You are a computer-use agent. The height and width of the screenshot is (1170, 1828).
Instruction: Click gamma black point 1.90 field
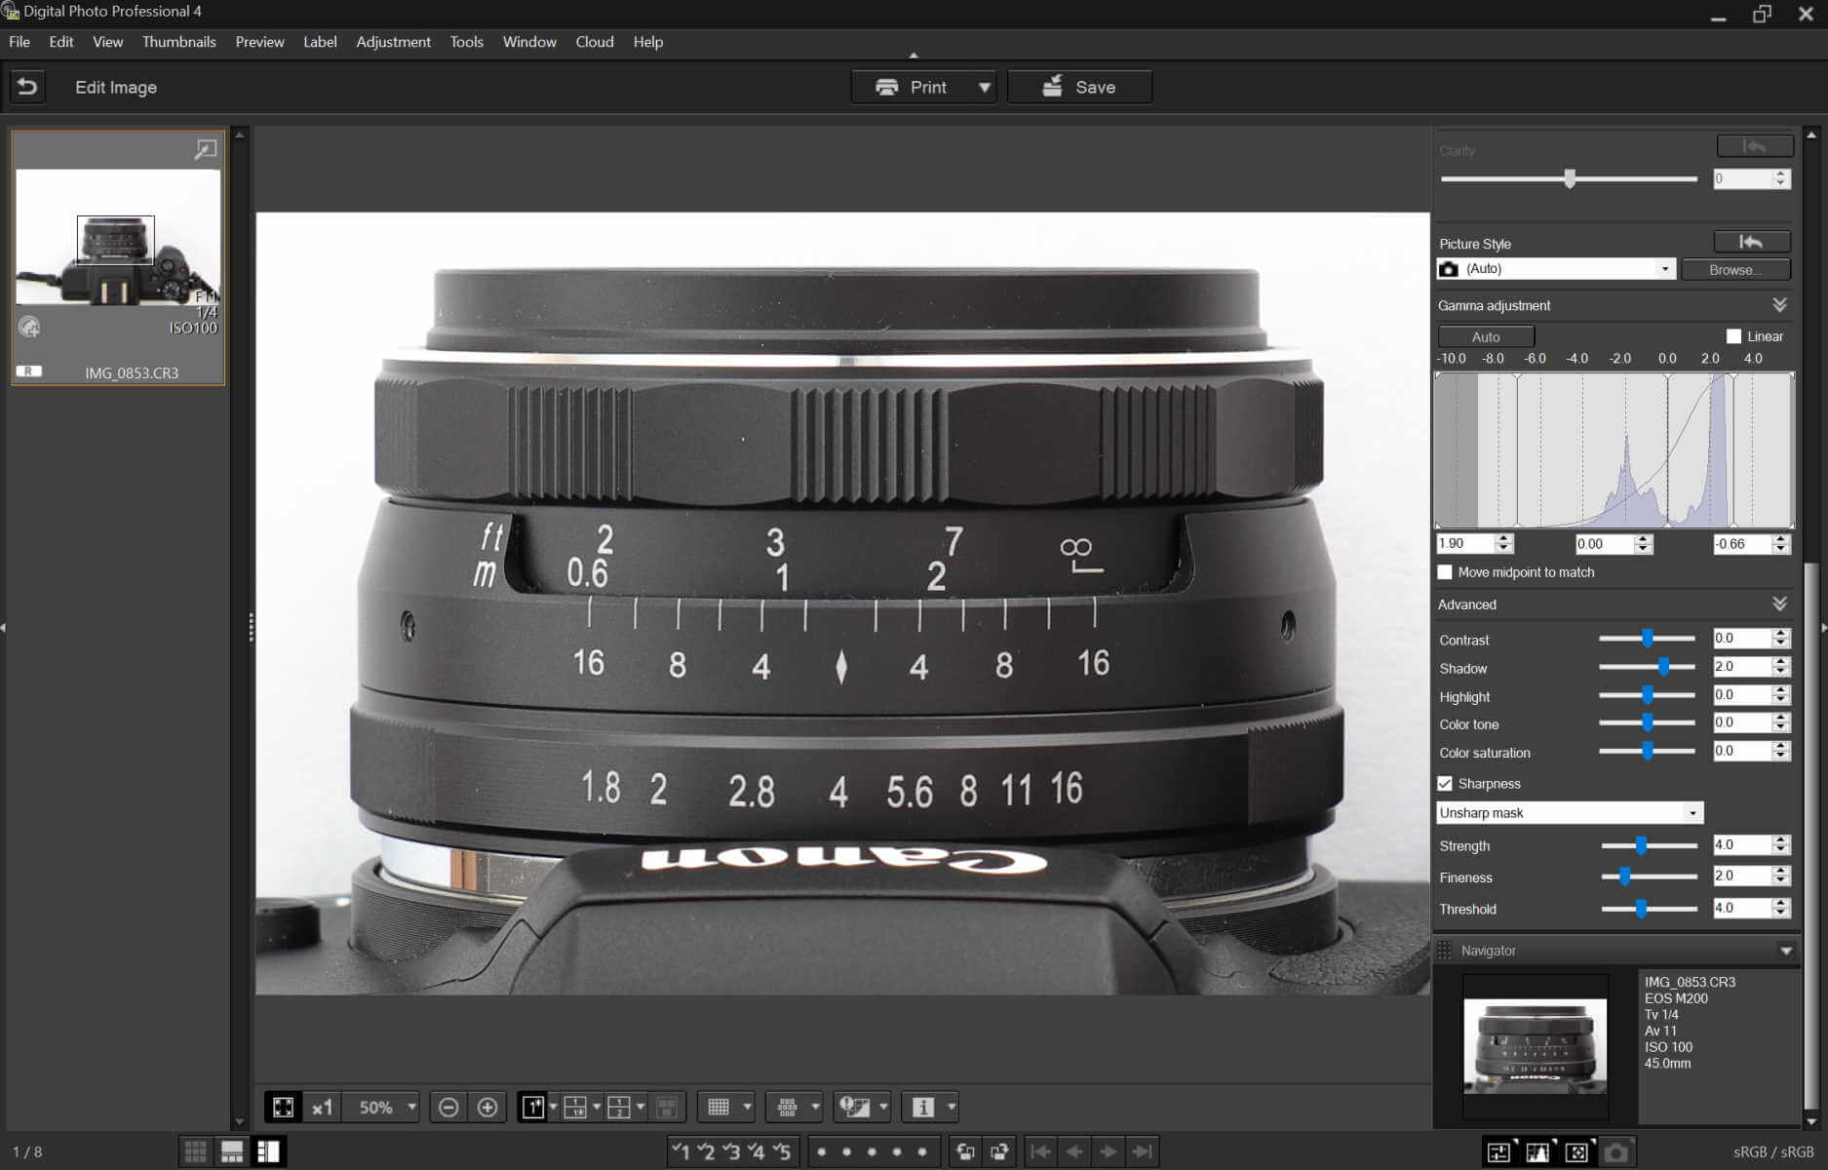pos(1465,544)
